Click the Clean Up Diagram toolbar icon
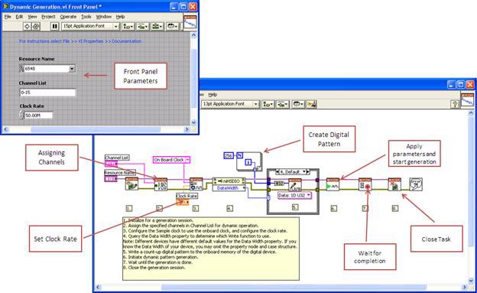The height and width of the screenshot is (293, 477). (312, 104)
